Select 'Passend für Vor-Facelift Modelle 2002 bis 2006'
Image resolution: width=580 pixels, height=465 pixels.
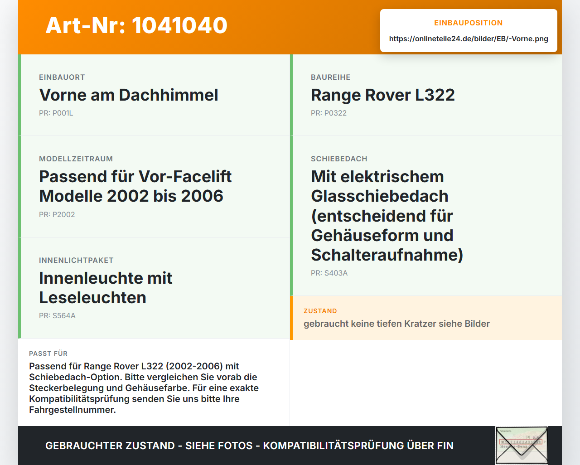coord(135,186)
